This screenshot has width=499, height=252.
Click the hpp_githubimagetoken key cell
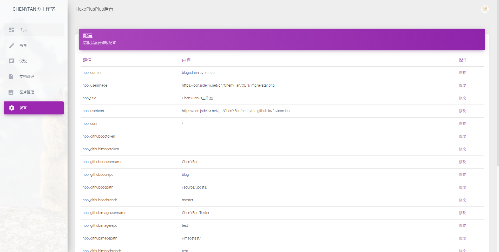click(101, 149)
